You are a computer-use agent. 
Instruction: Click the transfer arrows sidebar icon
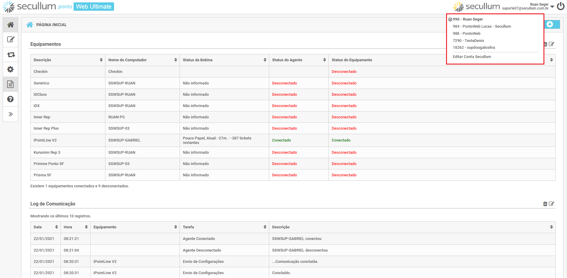pos(10,55)
